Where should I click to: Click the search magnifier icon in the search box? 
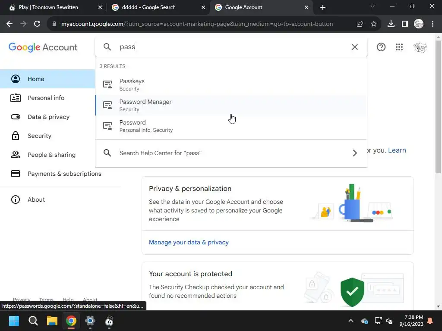(107, 47)
